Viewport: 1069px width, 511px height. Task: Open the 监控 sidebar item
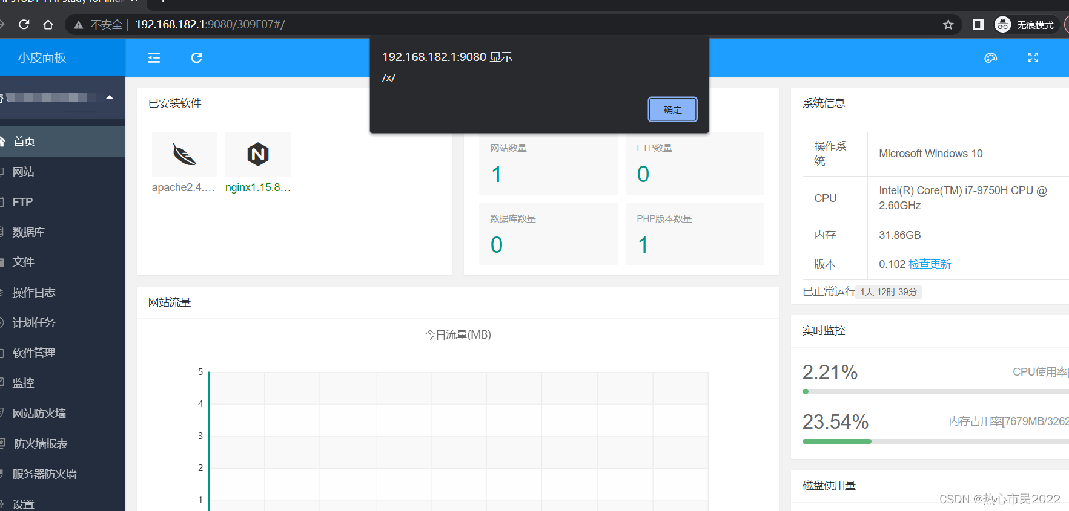62,383
